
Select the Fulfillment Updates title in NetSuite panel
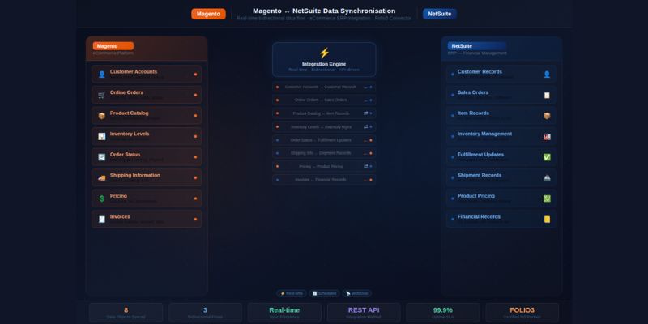480,154
